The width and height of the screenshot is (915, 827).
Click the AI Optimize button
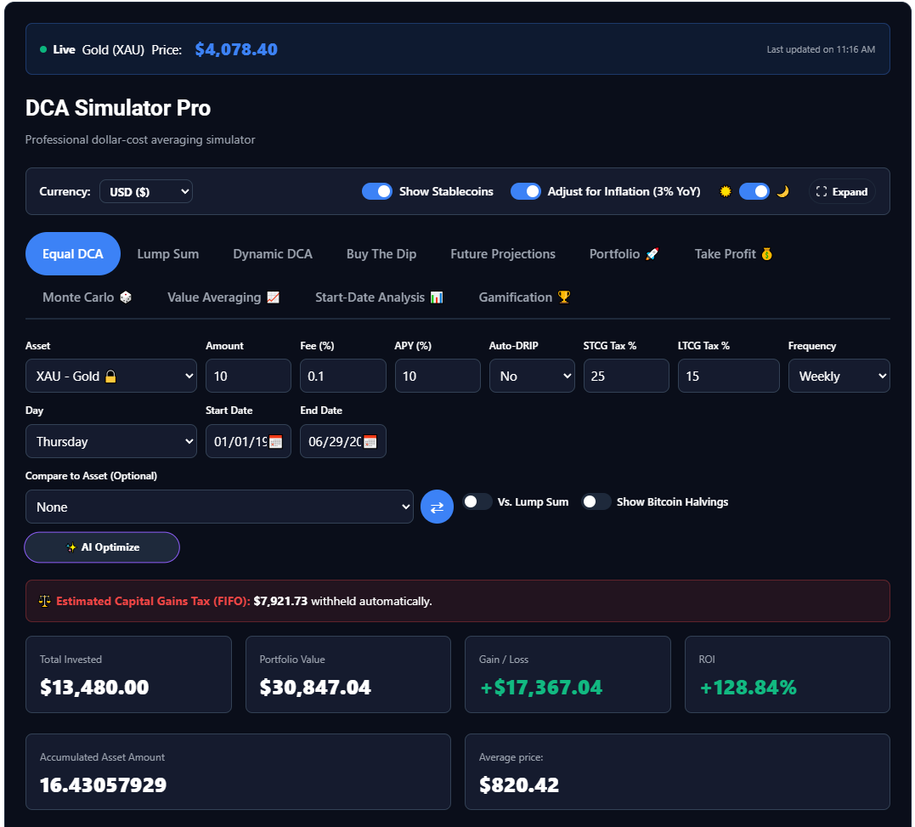[102, 547]
